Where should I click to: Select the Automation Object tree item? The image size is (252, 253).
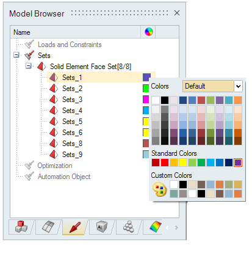(64, 177)
